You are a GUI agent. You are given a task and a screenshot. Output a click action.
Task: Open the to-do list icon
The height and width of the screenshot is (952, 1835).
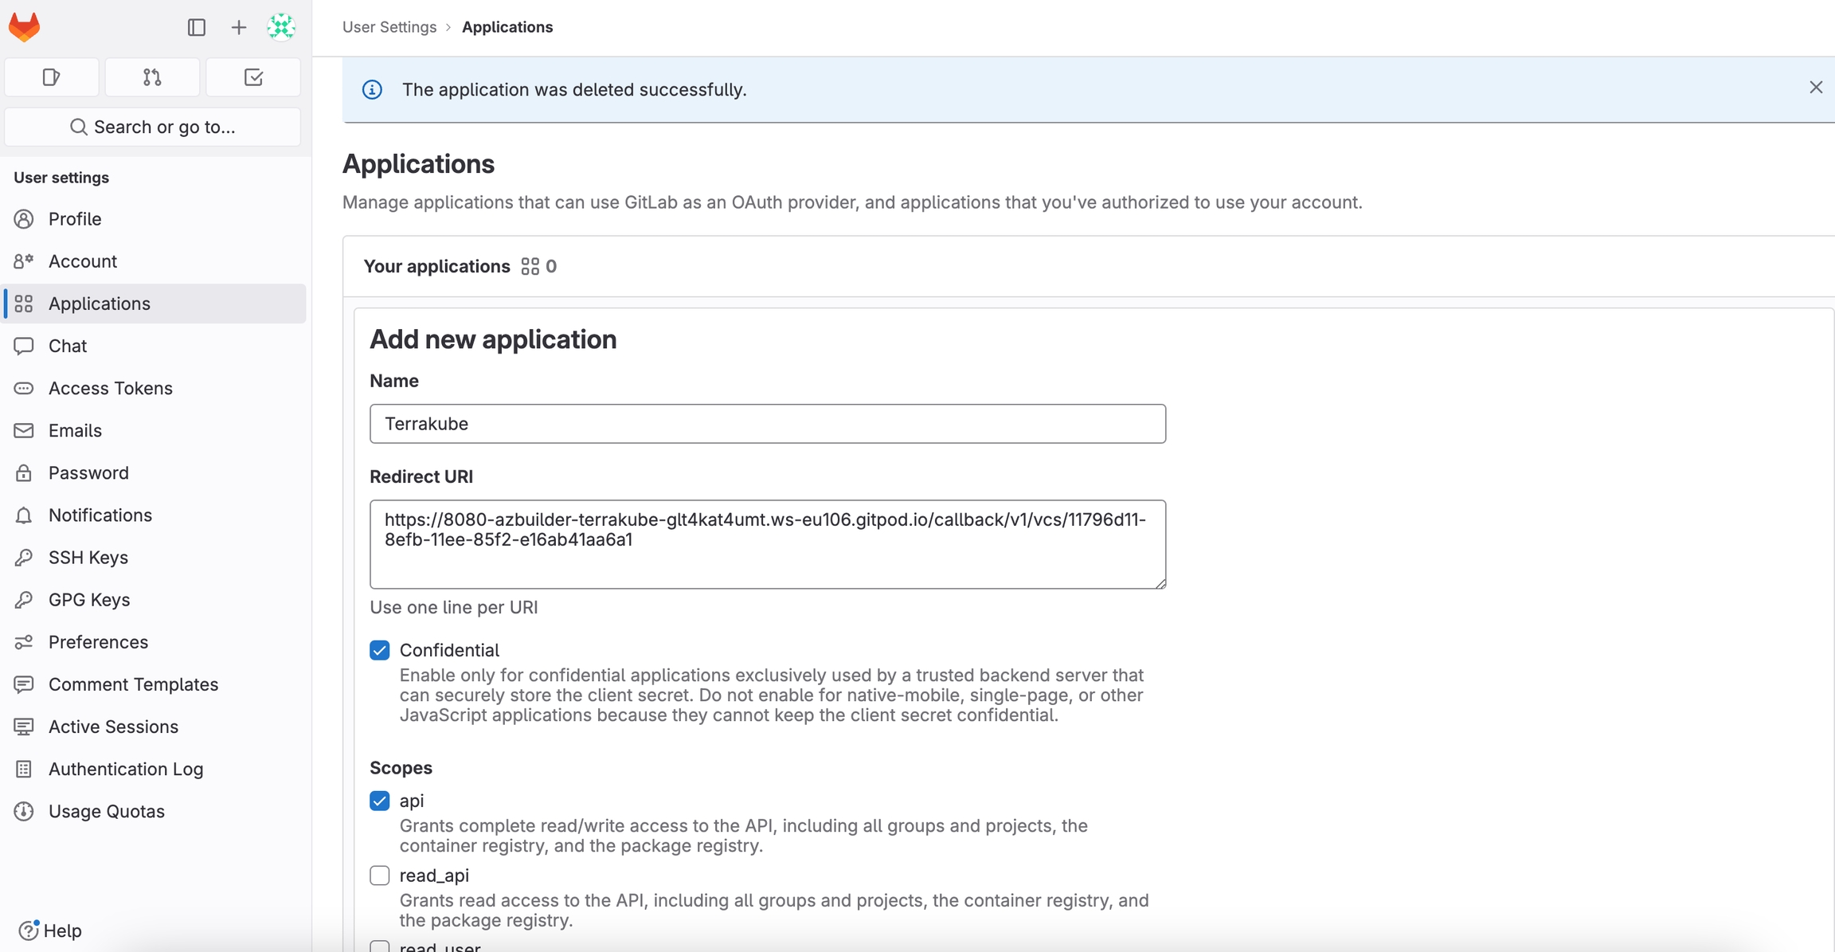click(x=253, y=77)
